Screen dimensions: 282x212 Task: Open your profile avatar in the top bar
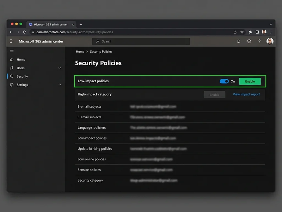tap(269, 41)
